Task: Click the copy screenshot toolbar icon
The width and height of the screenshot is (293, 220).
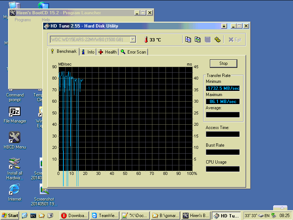Action: (198, 40)
